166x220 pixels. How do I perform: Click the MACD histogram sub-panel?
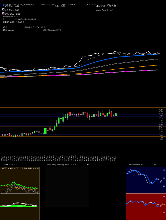[20, 207]
